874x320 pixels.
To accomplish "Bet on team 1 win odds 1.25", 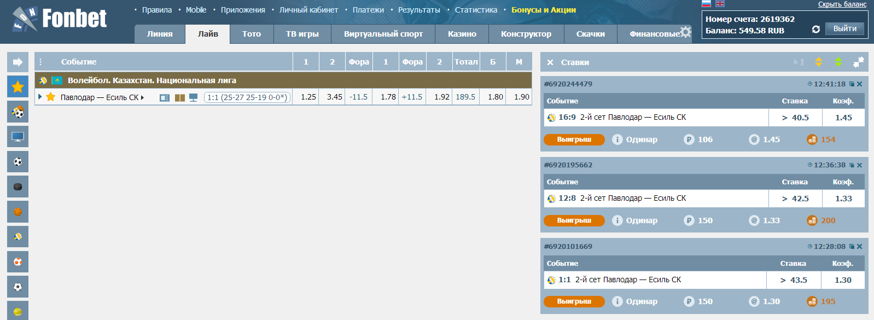I will pyautogui.click(x=306, y=97).
